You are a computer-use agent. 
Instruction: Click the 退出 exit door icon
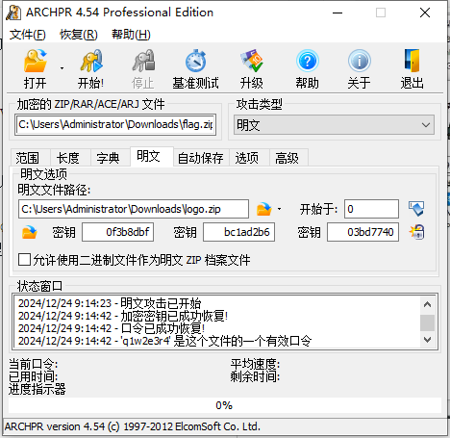pos(412,61)
